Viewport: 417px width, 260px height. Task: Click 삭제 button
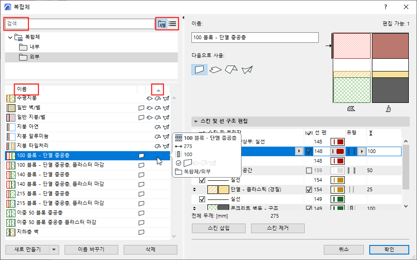(x=151, y=250)
